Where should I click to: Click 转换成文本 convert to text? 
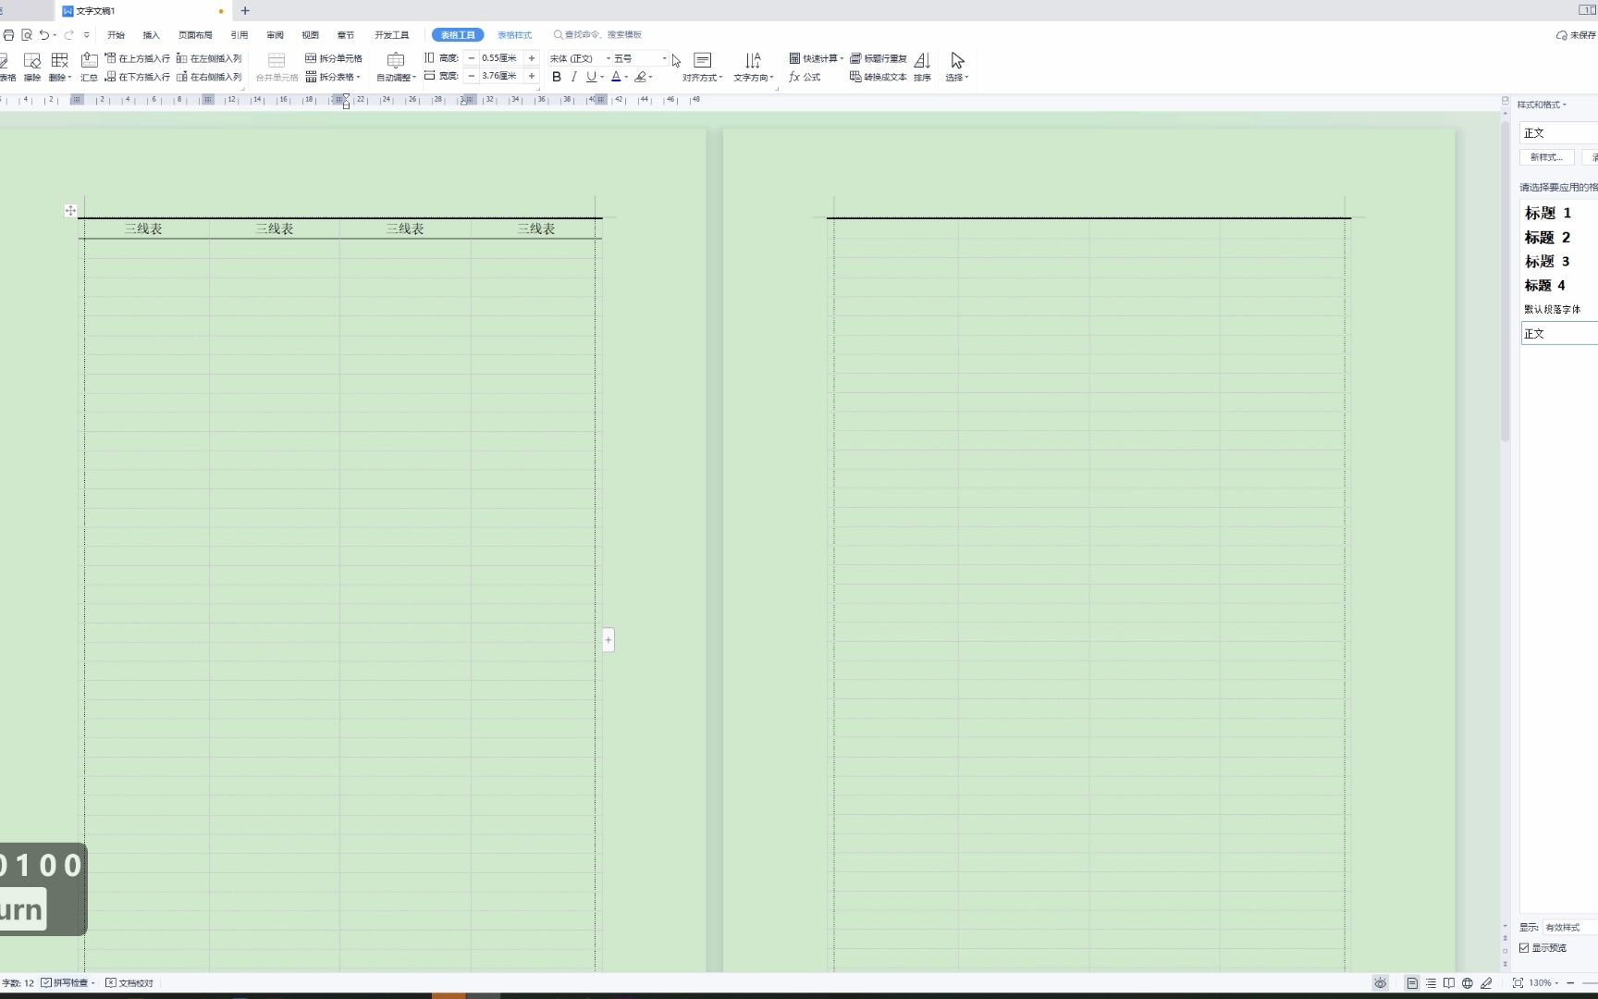pos(879,77)
